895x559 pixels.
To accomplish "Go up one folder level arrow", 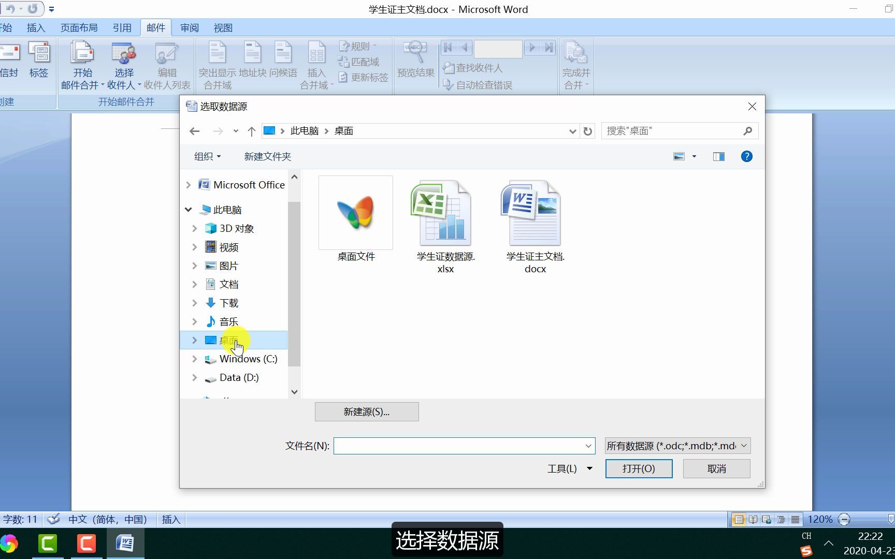I will (251, 131).
